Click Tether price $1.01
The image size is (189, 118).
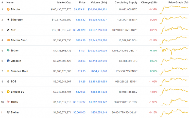(82, 51)
